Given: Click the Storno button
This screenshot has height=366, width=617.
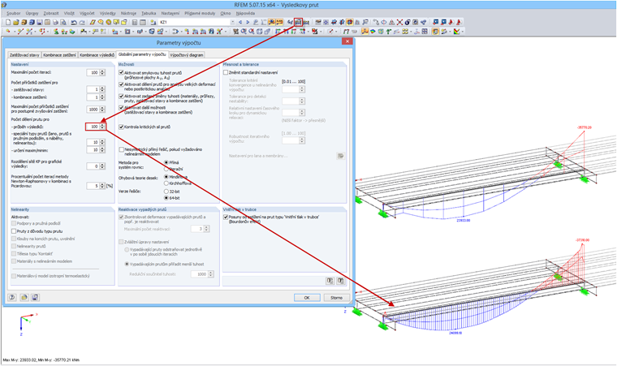Looking at the screenshot, I should pyautogui.click(x=336, y=298).
